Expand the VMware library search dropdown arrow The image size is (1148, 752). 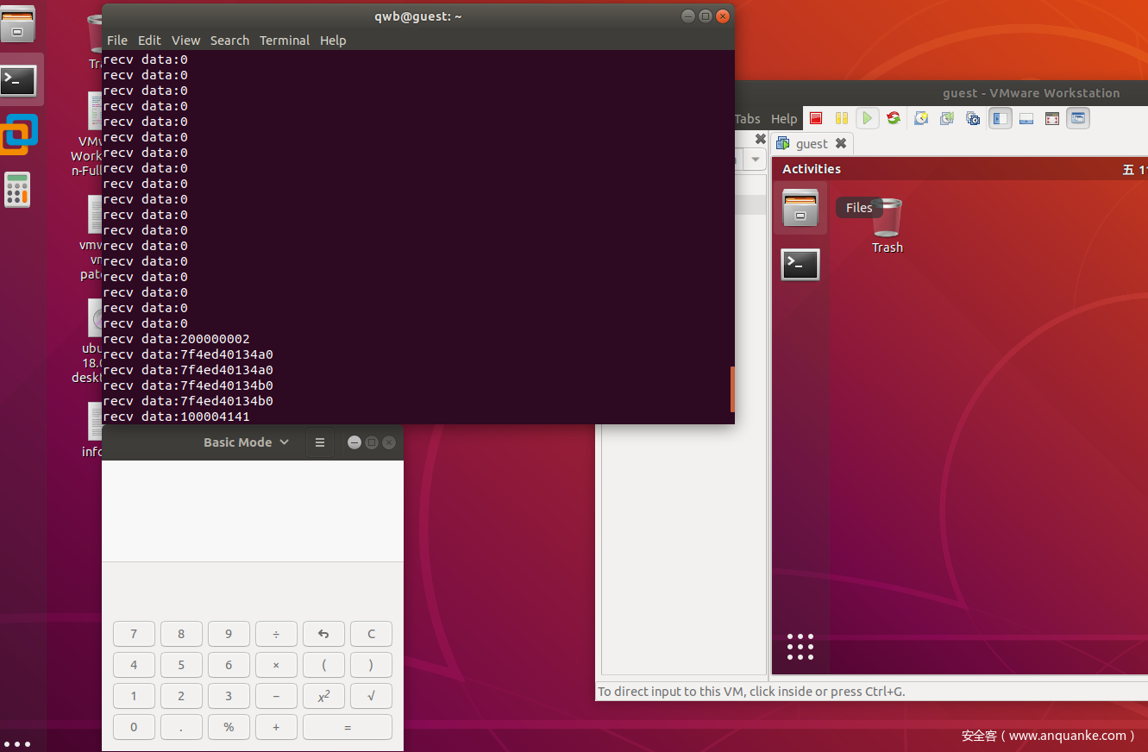pyautogui.click(x=756, y=160)
